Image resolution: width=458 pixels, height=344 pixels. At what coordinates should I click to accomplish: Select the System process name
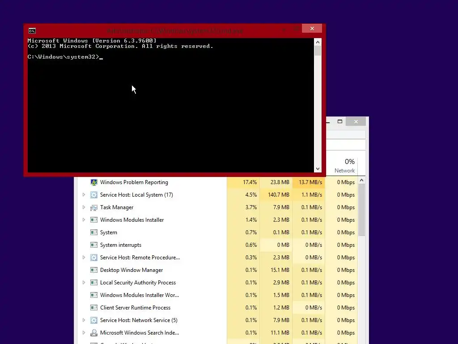(x=108, y=232)
